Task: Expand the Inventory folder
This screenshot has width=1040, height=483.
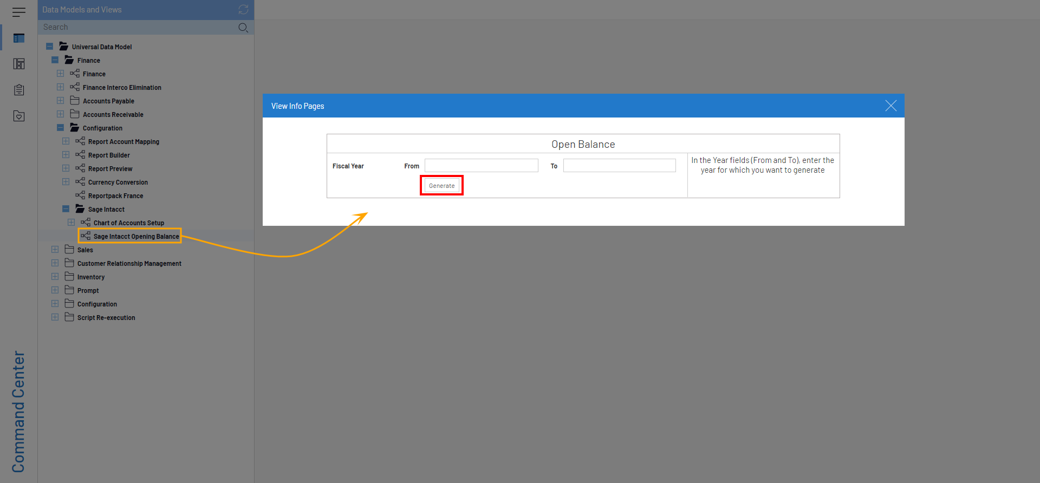Action: (55, 277)
